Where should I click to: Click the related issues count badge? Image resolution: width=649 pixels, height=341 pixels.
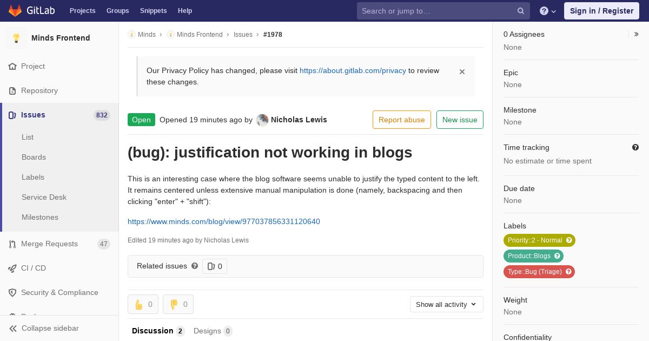click(215, 266)
